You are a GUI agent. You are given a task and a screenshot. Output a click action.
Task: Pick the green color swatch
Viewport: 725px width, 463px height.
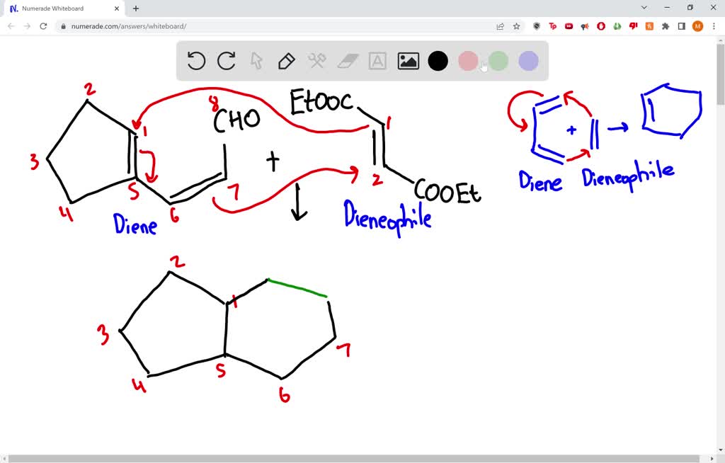pyautogui.click(x=498, y=61)
